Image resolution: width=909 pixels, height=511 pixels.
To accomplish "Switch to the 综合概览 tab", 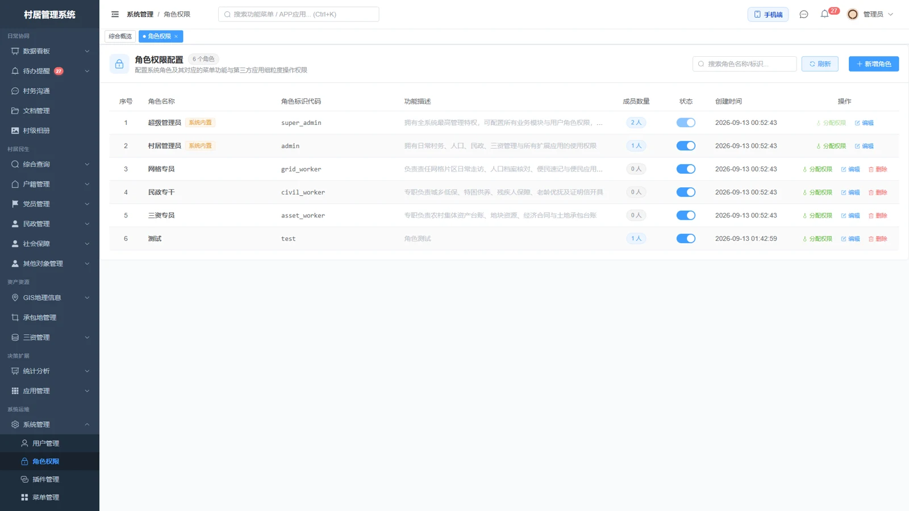I will click(120, 36).
